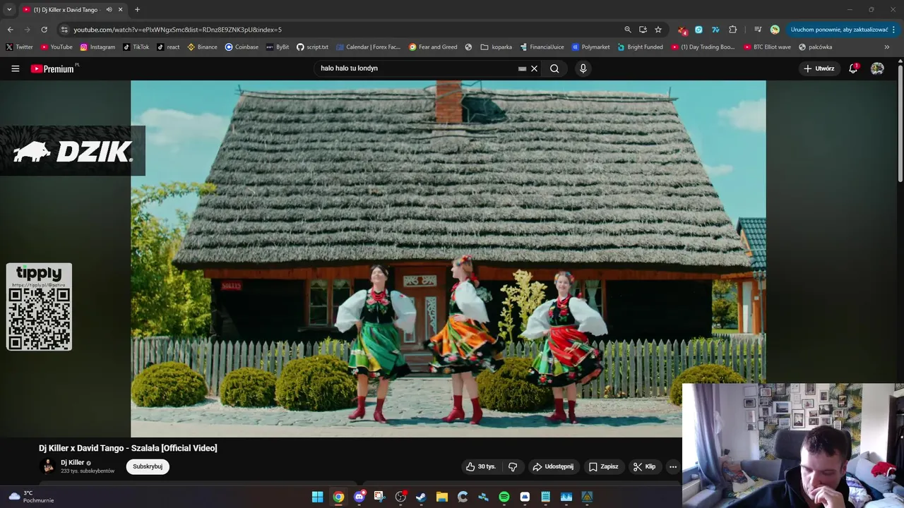Expand the koparka bookmarks folder

point(496,47)
